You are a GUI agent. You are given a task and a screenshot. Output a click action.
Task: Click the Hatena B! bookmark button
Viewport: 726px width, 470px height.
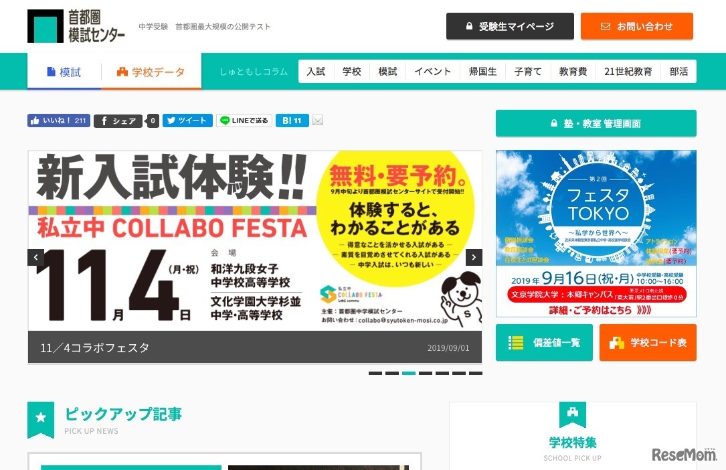(292, 121)
